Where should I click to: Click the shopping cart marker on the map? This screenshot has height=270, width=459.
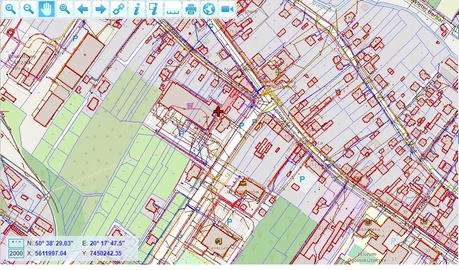click(190, 105)
